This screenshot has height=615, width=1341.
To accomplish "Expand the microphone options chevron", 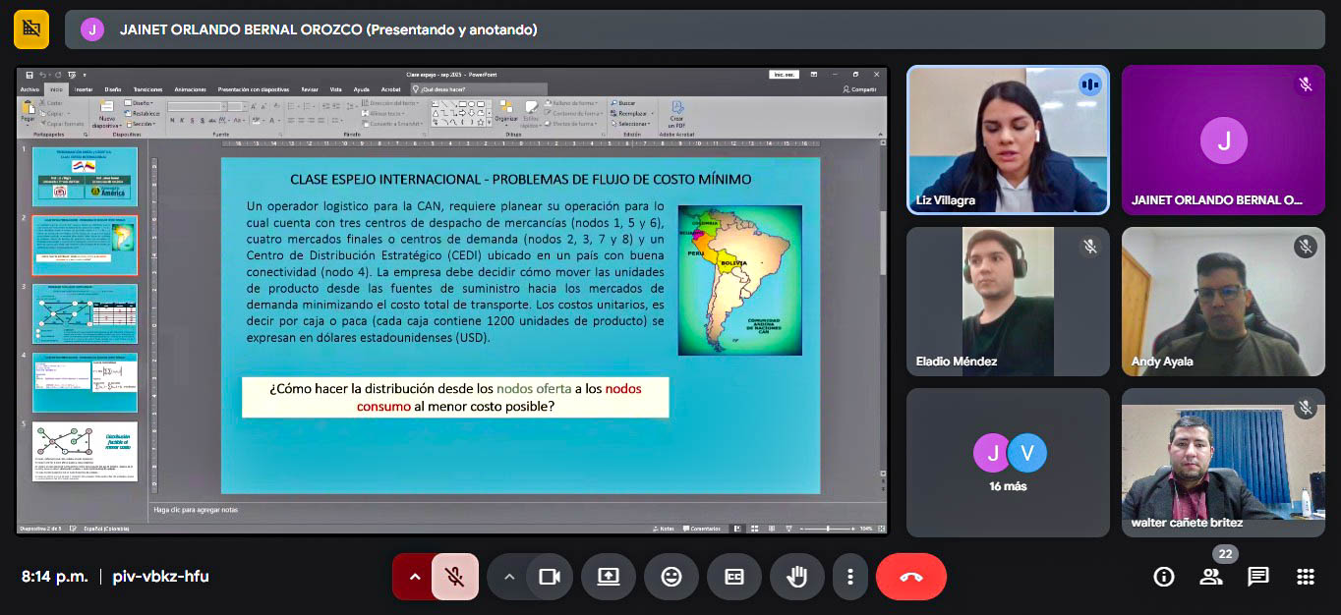I will click(x=415, y=577).
